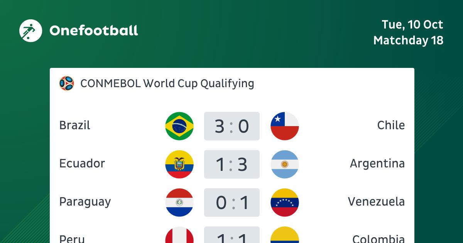Open the Brazil 3:0 Chile score box
This screenshot has width=463, height=243.
click(232, 126)
